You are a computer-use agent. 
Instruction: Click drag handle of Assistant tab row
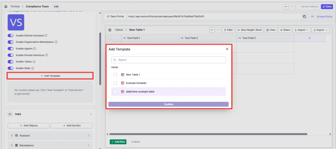tap(12, 136)
